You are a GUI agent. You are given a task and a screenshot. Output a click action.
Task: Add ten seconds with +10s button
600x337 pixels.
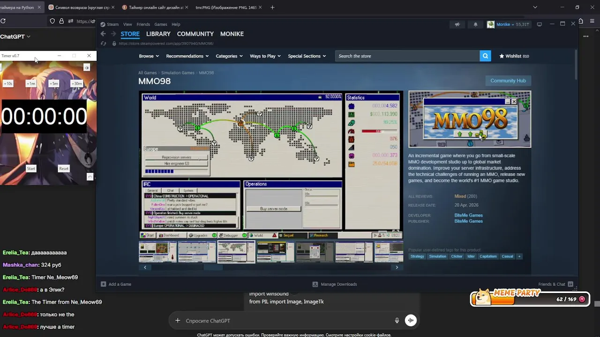tap(8, 84)
